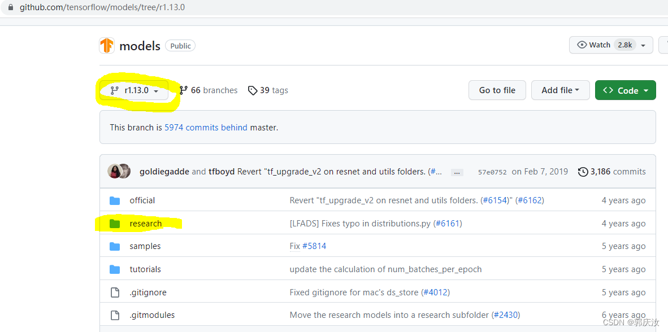
Task: Click the .gitmodules file icon
Action: point(115,316)
